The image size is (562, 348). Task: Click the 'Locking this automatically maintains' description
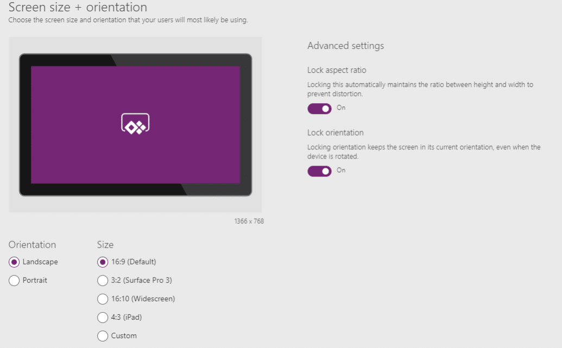[420, 89]
